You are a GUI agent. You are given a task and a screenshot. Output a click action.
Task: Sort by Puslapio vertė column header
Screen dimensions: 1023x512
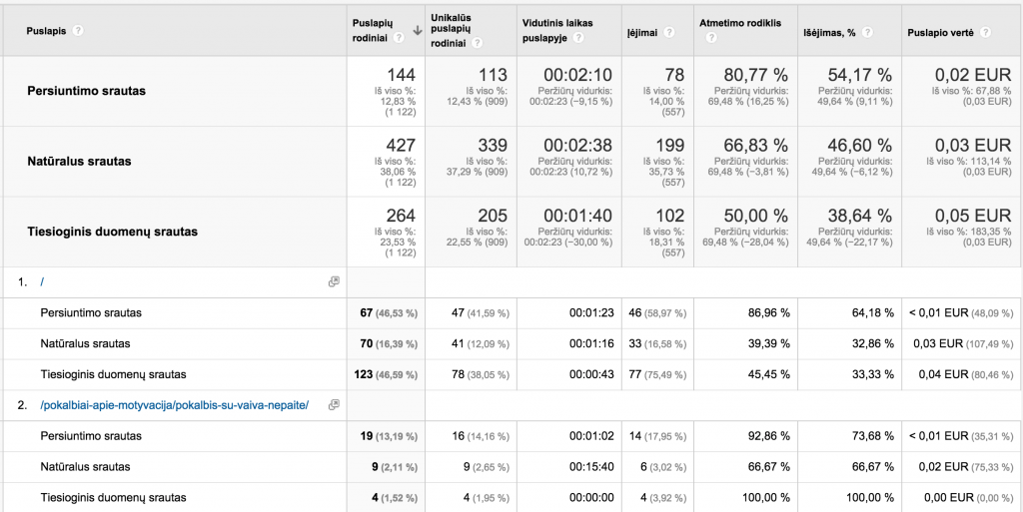940,31
